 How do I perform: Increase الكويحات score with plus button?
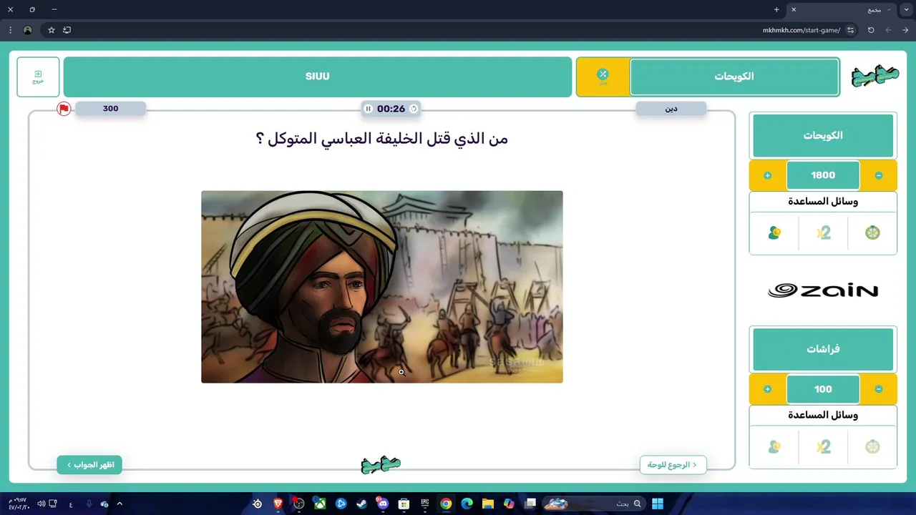point(767,175)
